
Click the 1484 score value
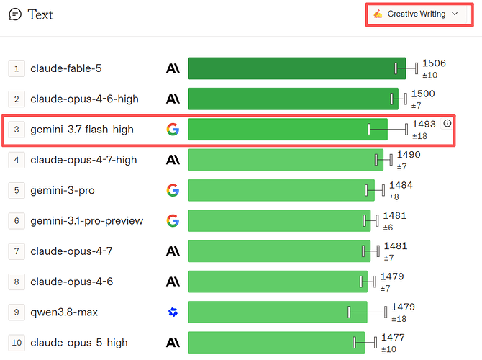401,185
